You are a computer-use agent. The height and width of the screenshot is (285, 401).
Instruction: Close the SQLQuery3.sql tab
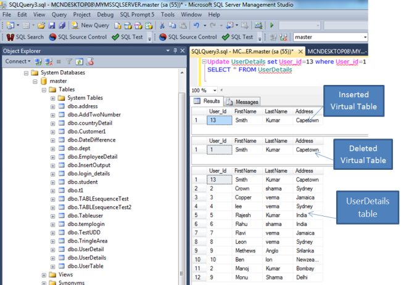(299, 52)
